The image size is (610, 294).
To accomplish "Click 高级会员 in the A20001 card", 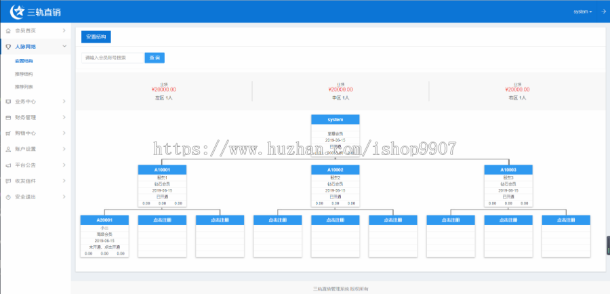I will [x=104, y=234].
